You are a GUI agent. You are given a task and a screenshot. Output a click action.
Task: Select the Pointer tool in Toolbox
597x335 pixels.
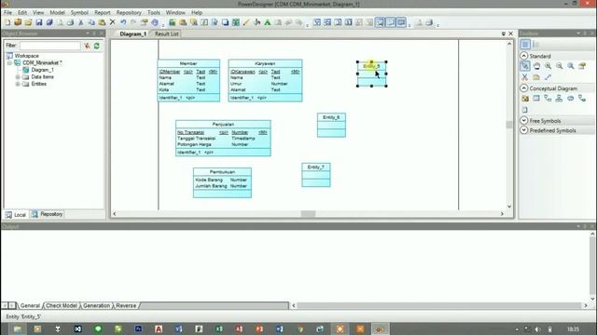pyautogui.click(x=525, y=66)
